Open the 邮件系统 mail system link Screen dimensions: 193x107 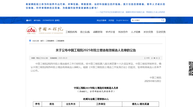(37, 20)
